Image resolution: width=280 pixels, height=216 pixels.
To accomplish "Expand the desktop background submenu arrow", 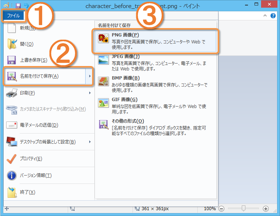I will click(90, 142).
